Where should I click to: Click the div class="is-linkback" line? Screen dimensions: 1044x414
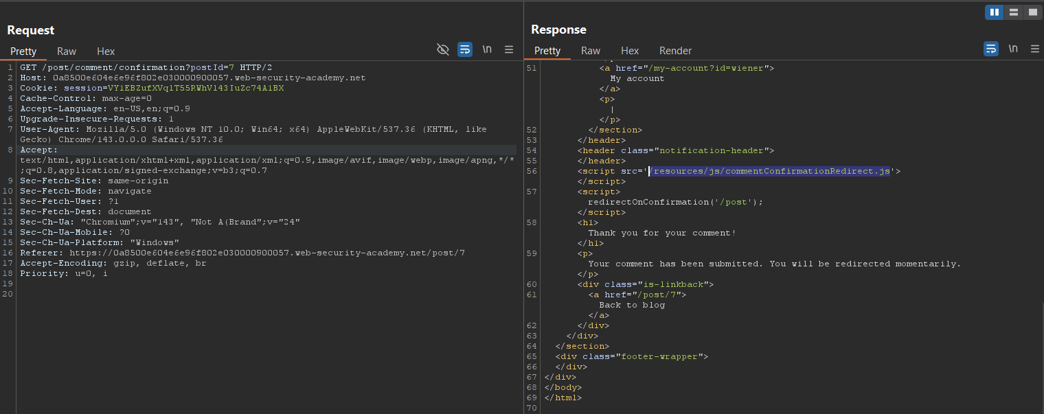click(x=646, y=284)
